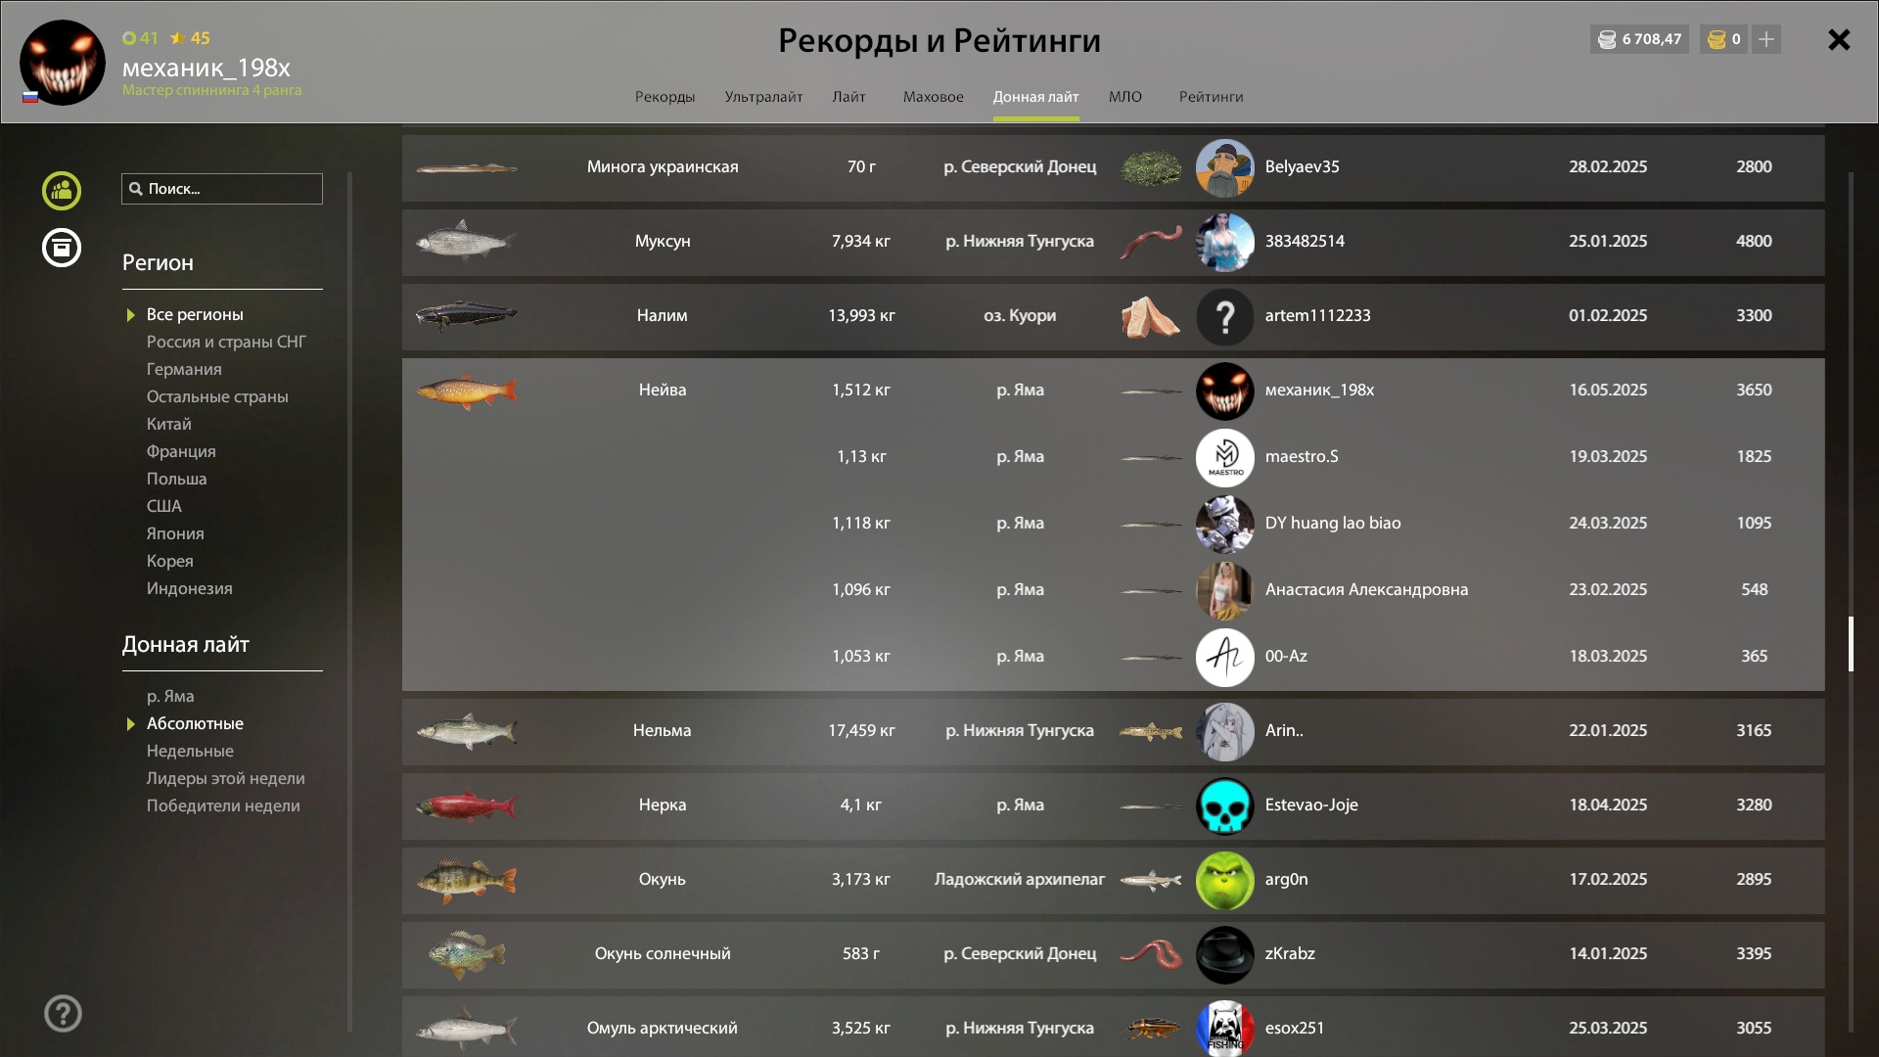This screenshot has height=1057, width=1879.
Task: Click the Поиск search field
Action: [222, 189]
